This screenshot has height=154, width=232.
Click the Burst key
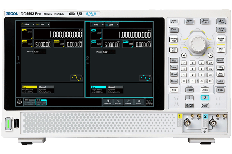pos(174,74)
